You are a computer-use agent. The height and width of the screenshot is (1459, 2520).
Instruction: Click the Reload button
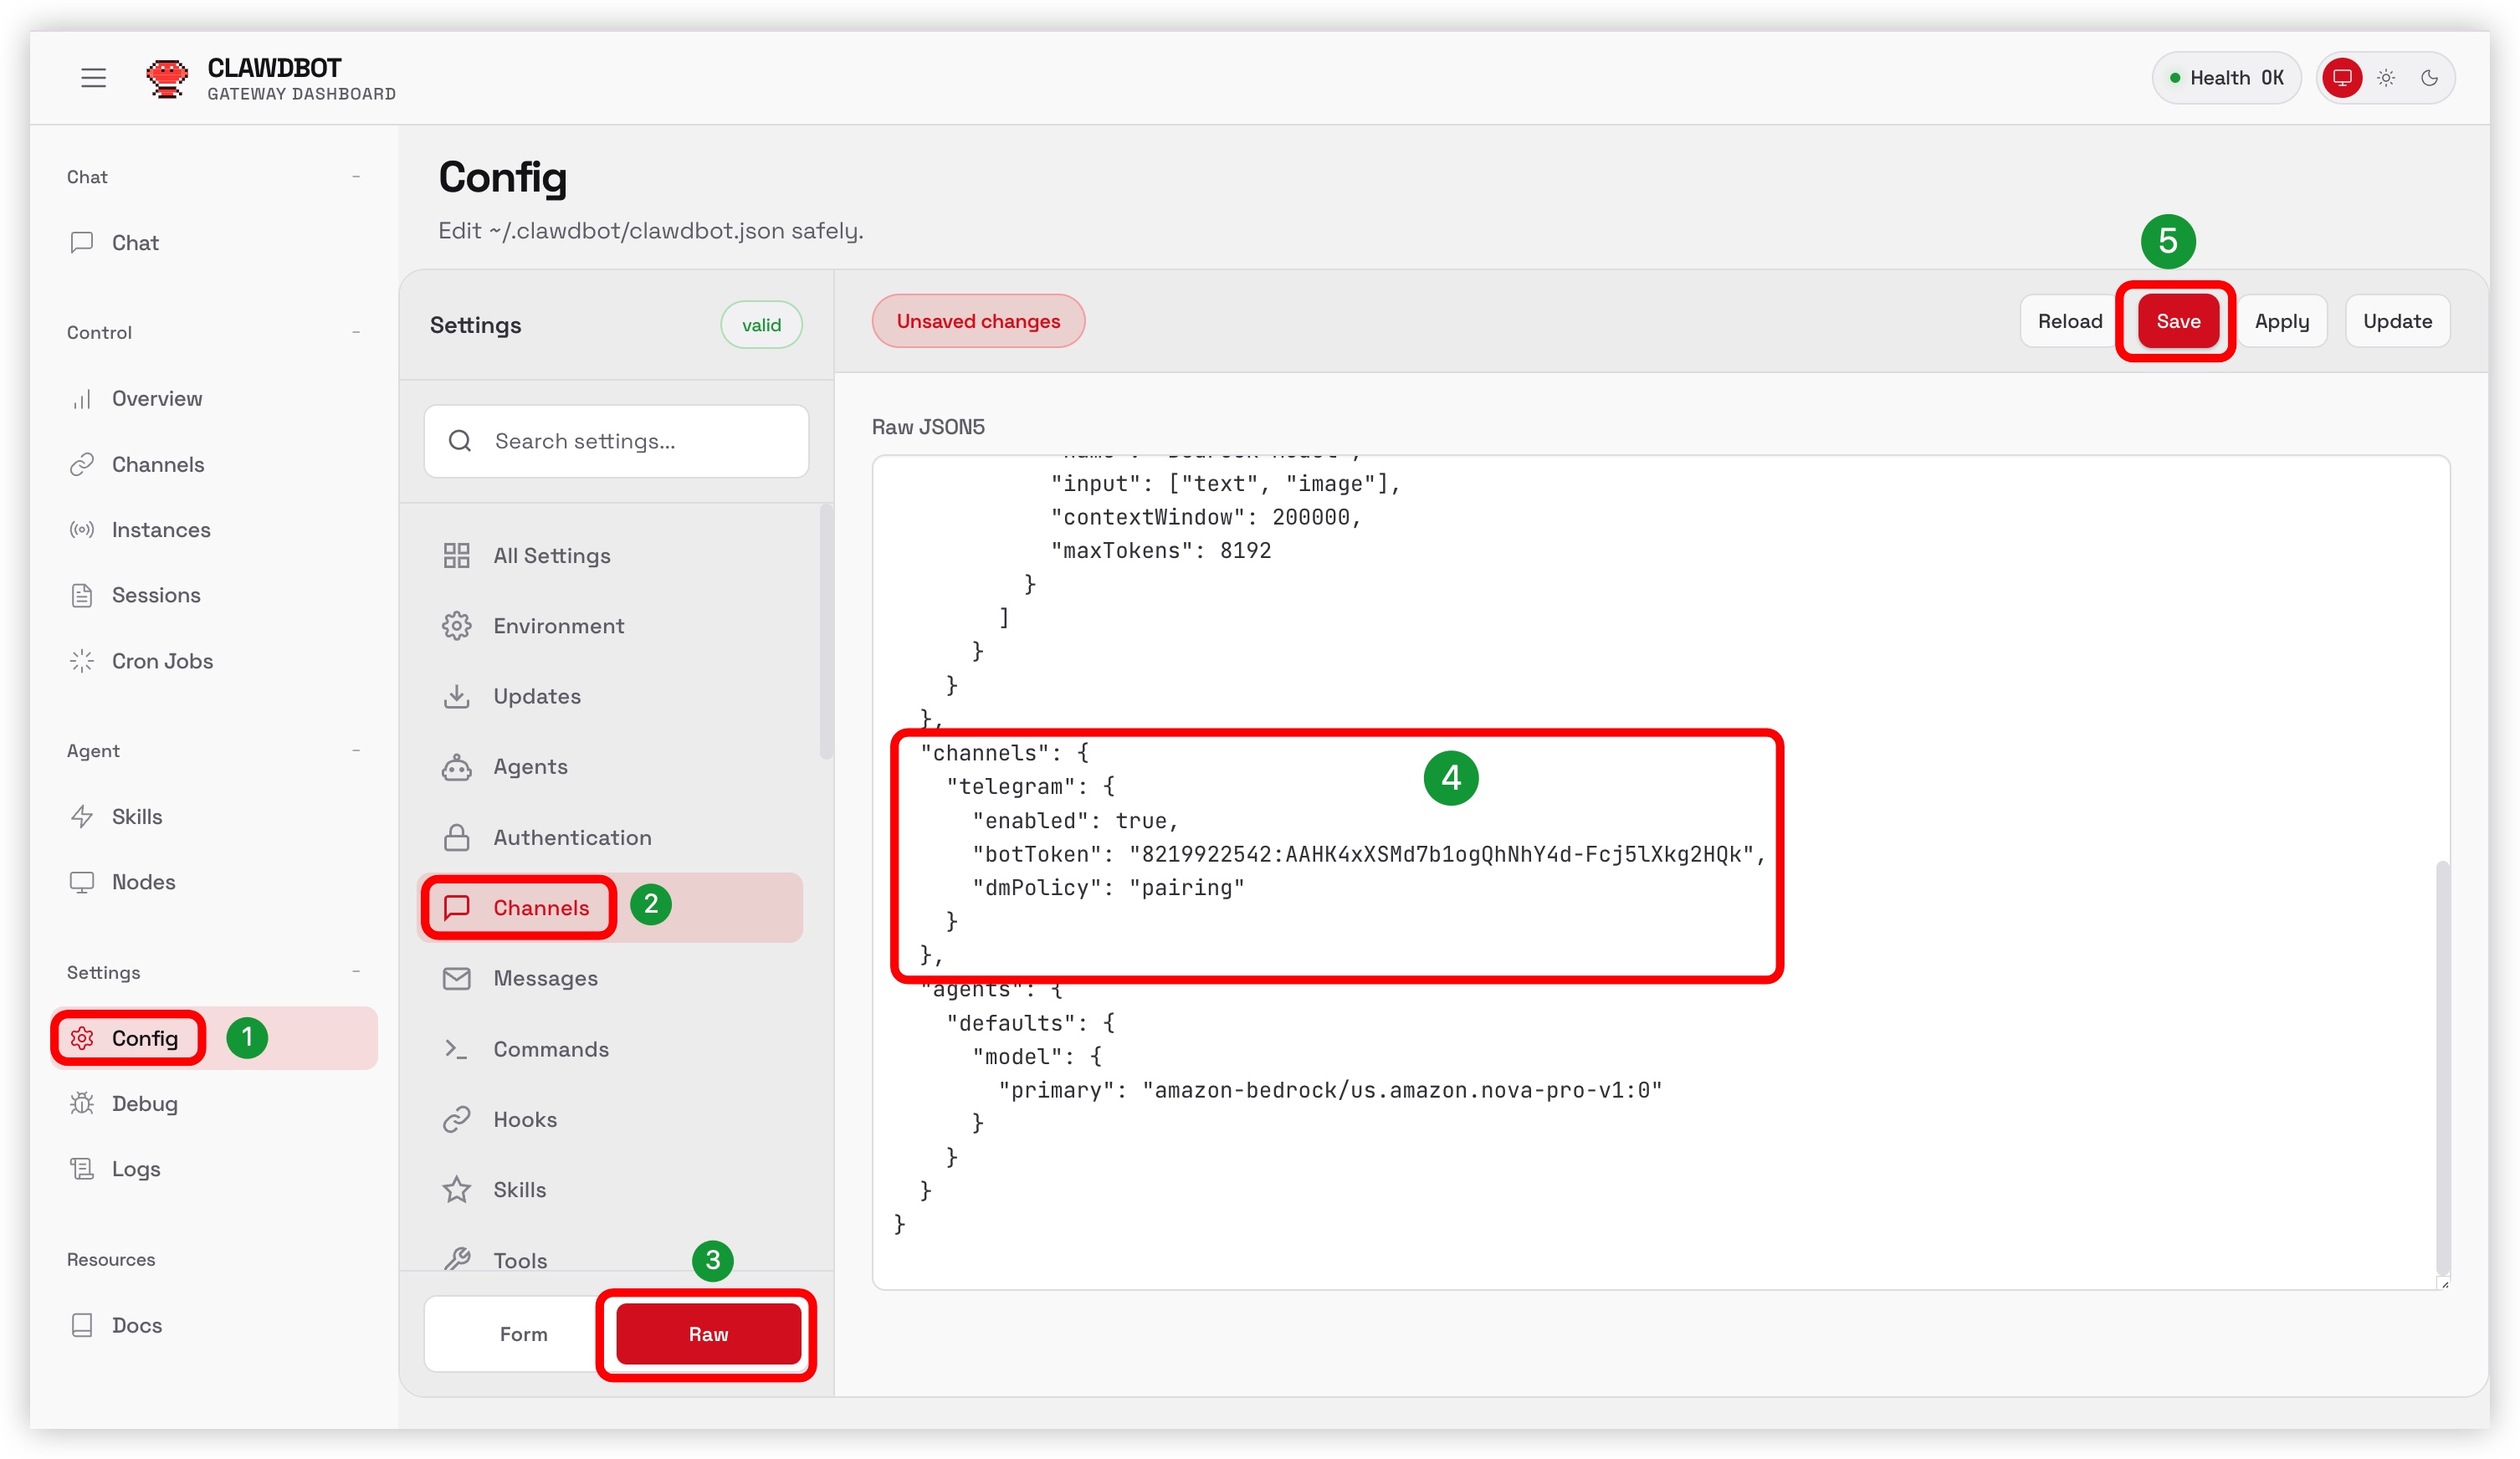coord(2069,321)
